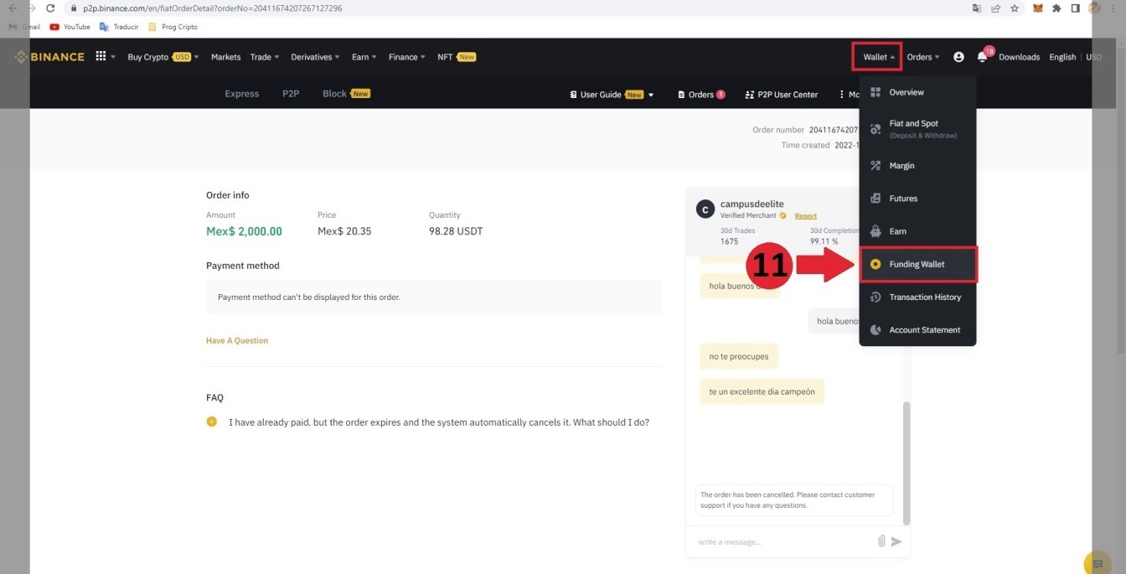Bookmark this page with star icon
The image size is (1126, 574).
(1015, 8)
